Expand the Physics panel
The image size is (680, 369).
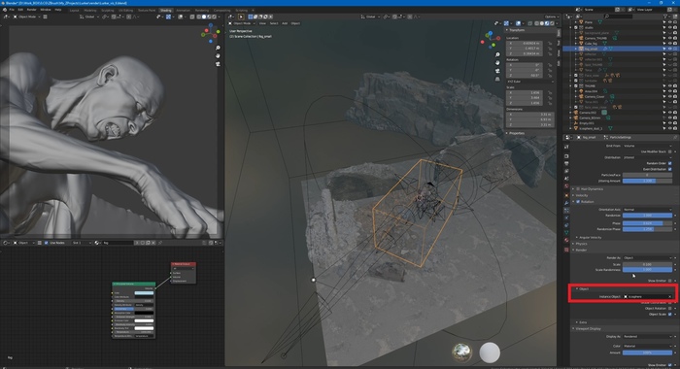582,244
